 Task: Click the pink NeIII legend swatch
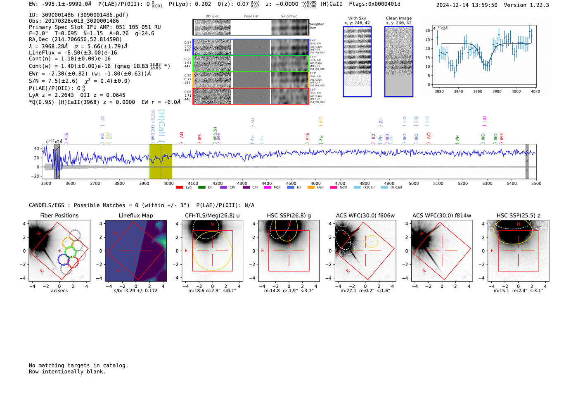pos(334,187)
